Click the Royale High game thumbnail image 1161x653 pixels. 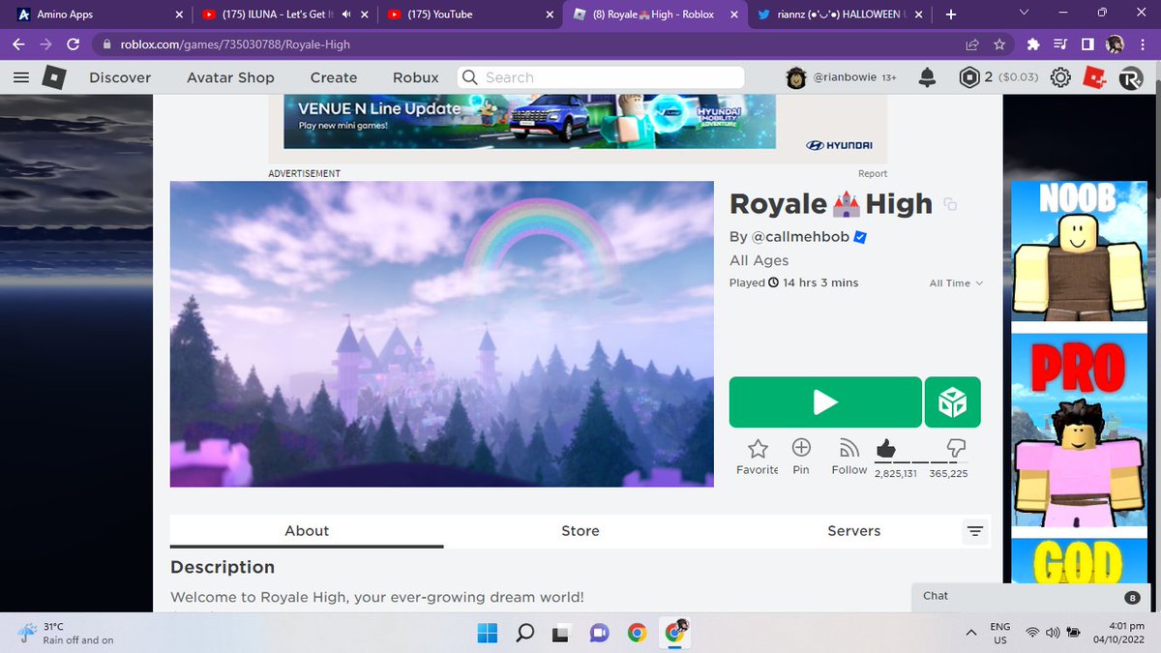[442, 334]
